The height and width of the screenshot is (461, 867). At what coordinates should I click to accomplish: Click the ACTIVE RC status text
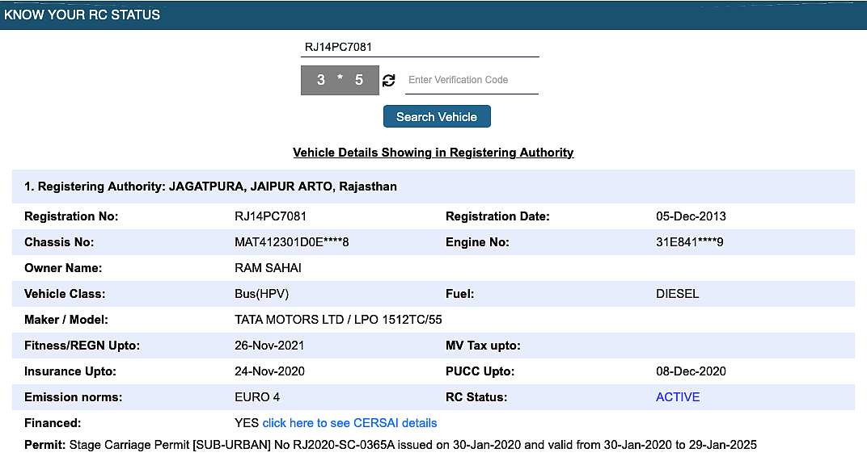(678, 397)
